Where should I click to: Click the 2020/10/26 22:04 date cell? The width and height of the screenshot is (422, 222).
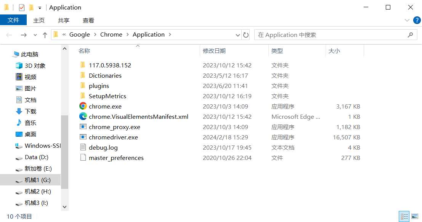pos(227,158)
